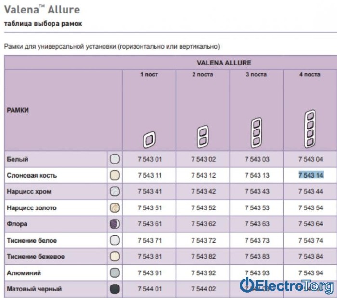Click the 3 поста triple frame icon
This screenshot has width=337, height=298.
point(257,133)
